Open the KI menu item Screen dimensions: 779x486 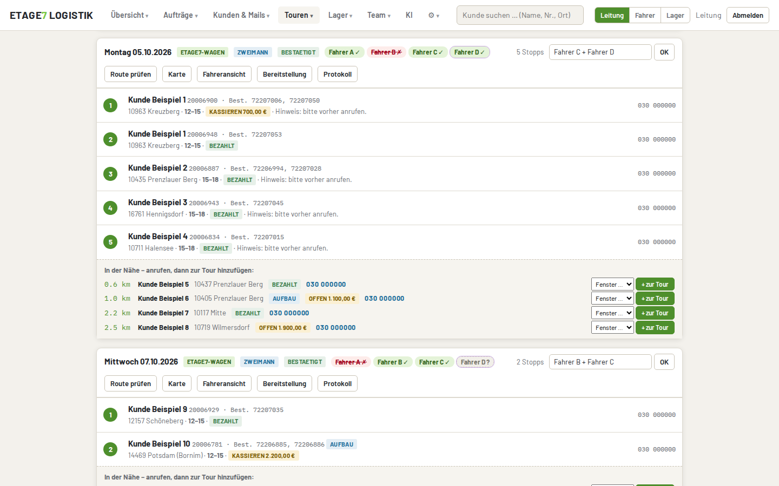409,15
